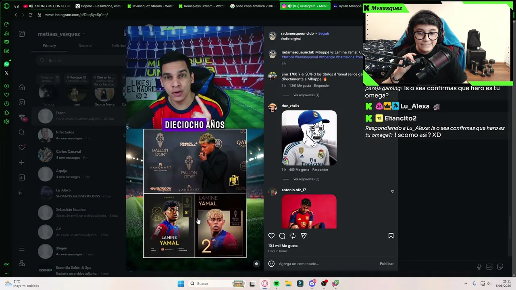Reply to jino_1708 comment
516x290 pixels.
pyautogui.click(x=322, y=86)
